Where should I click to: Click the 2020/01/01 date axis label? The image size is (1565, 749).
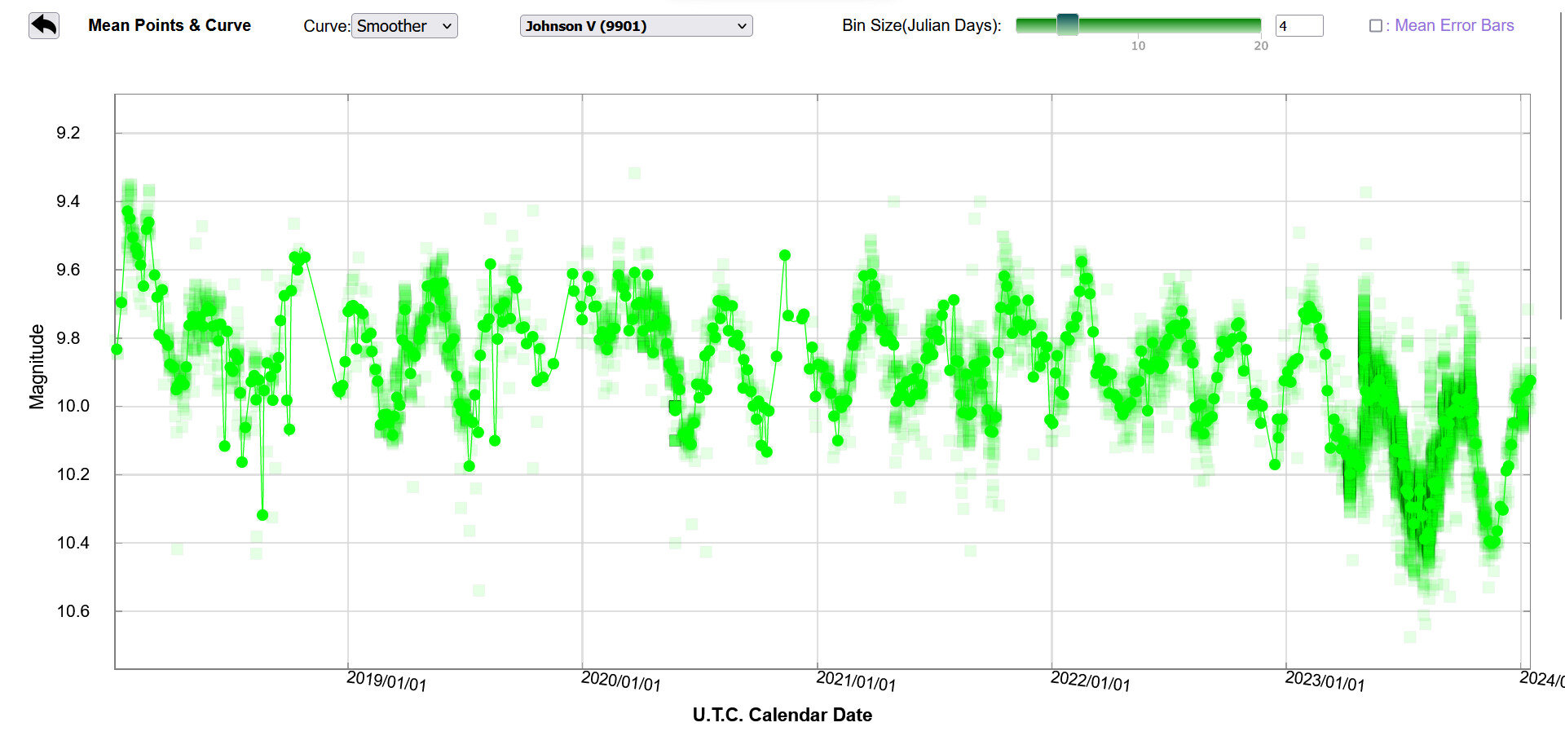click(621, 681)
